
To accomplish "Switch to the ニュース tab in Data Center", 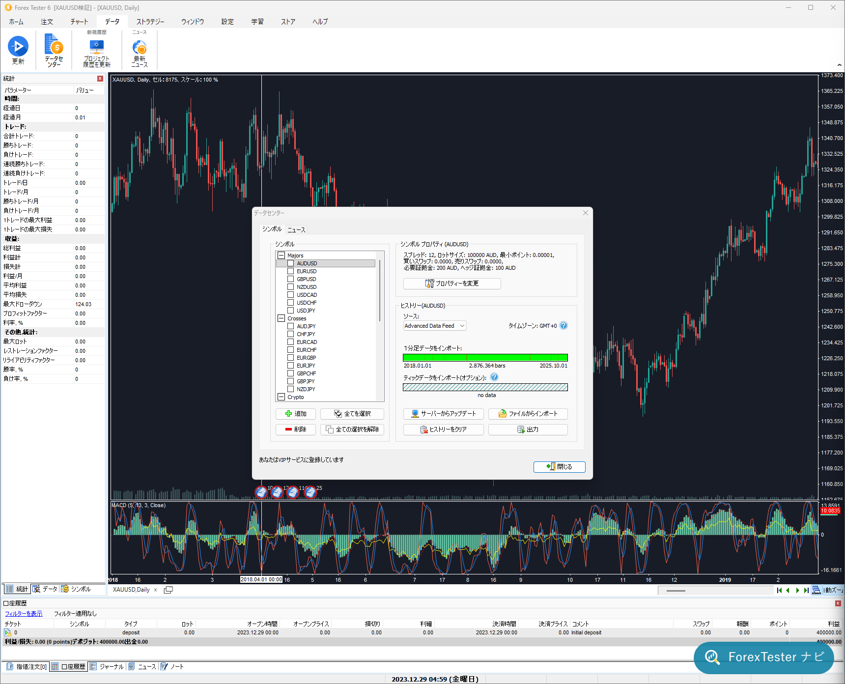I will 296,229.
